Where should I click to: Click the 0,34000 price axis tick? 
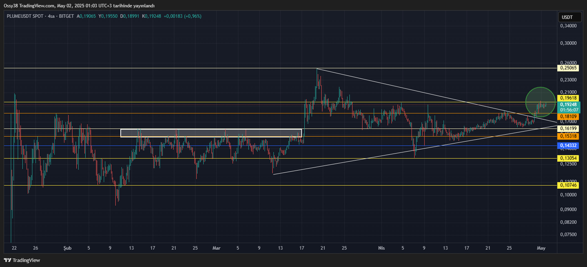click(568, 27)
